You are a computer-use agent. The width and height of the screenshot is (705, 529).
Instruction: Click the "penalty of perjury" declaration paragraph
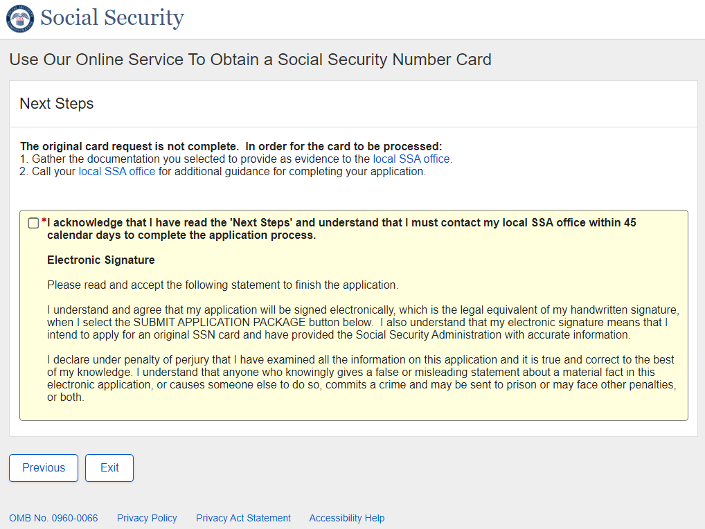(x=360, y=379)
